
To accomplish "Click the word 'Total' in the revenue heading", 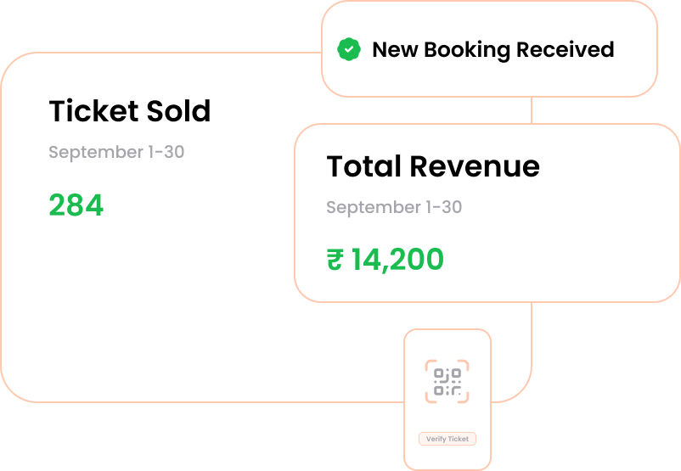I will pos(363,166).
